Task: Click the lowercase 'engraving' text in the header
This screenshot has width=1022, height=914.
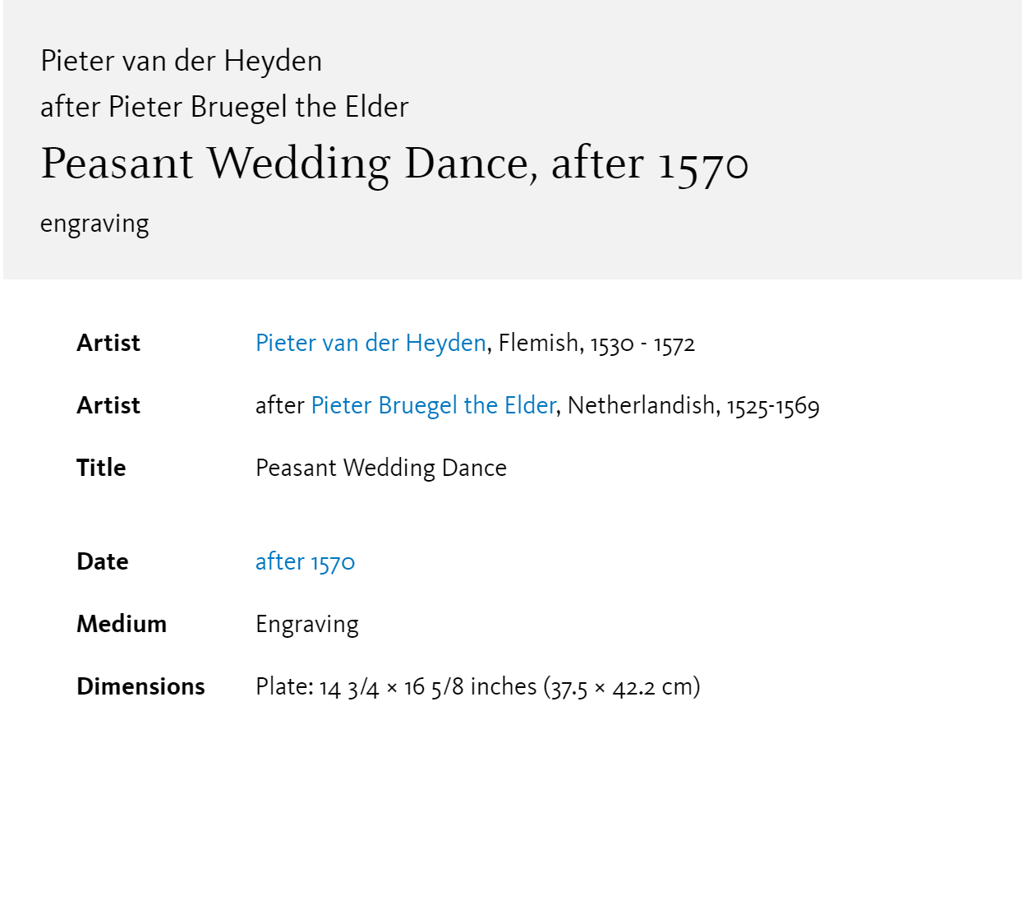Action: pyautogui.click(x=94, y=224)
